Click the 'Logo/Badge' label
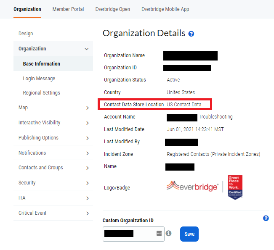Image resolution: width=274 pixels, height=250 pixels. (117, 188)
